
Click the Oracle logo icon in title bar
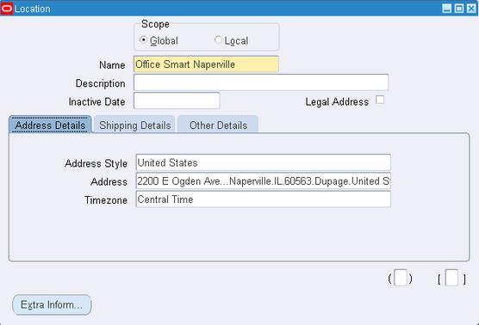7,9
